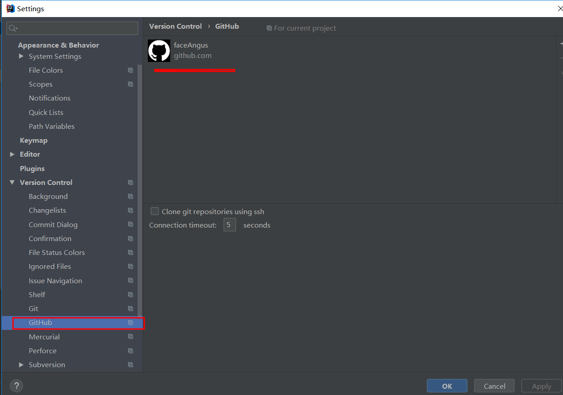This screenshot has height=395, width=563.
Task: Select the System Settings label
Action: [x=55, y=57]
